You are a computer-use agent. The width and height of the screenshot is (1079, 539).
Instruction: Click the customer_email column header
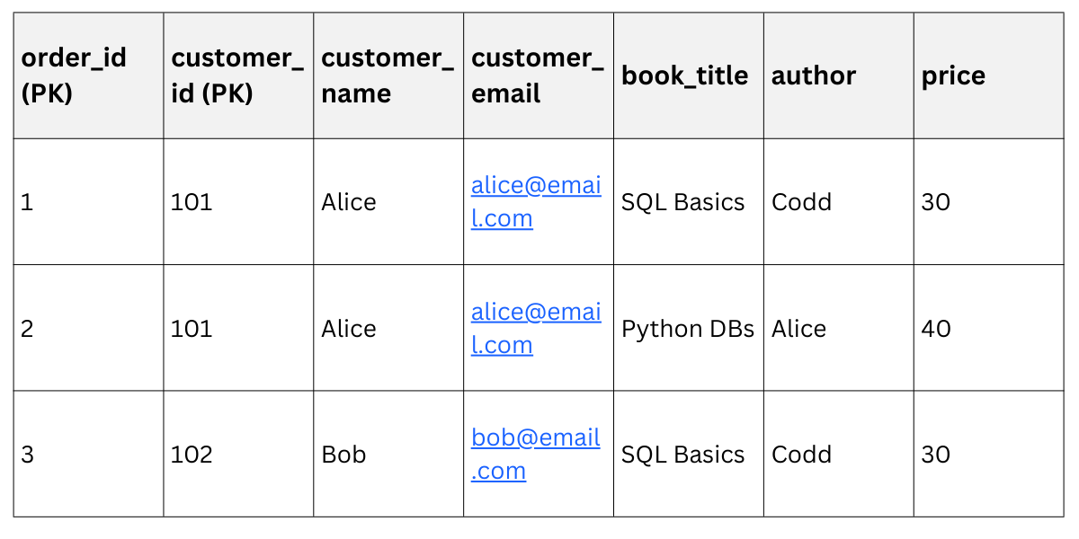coord(538,75)
